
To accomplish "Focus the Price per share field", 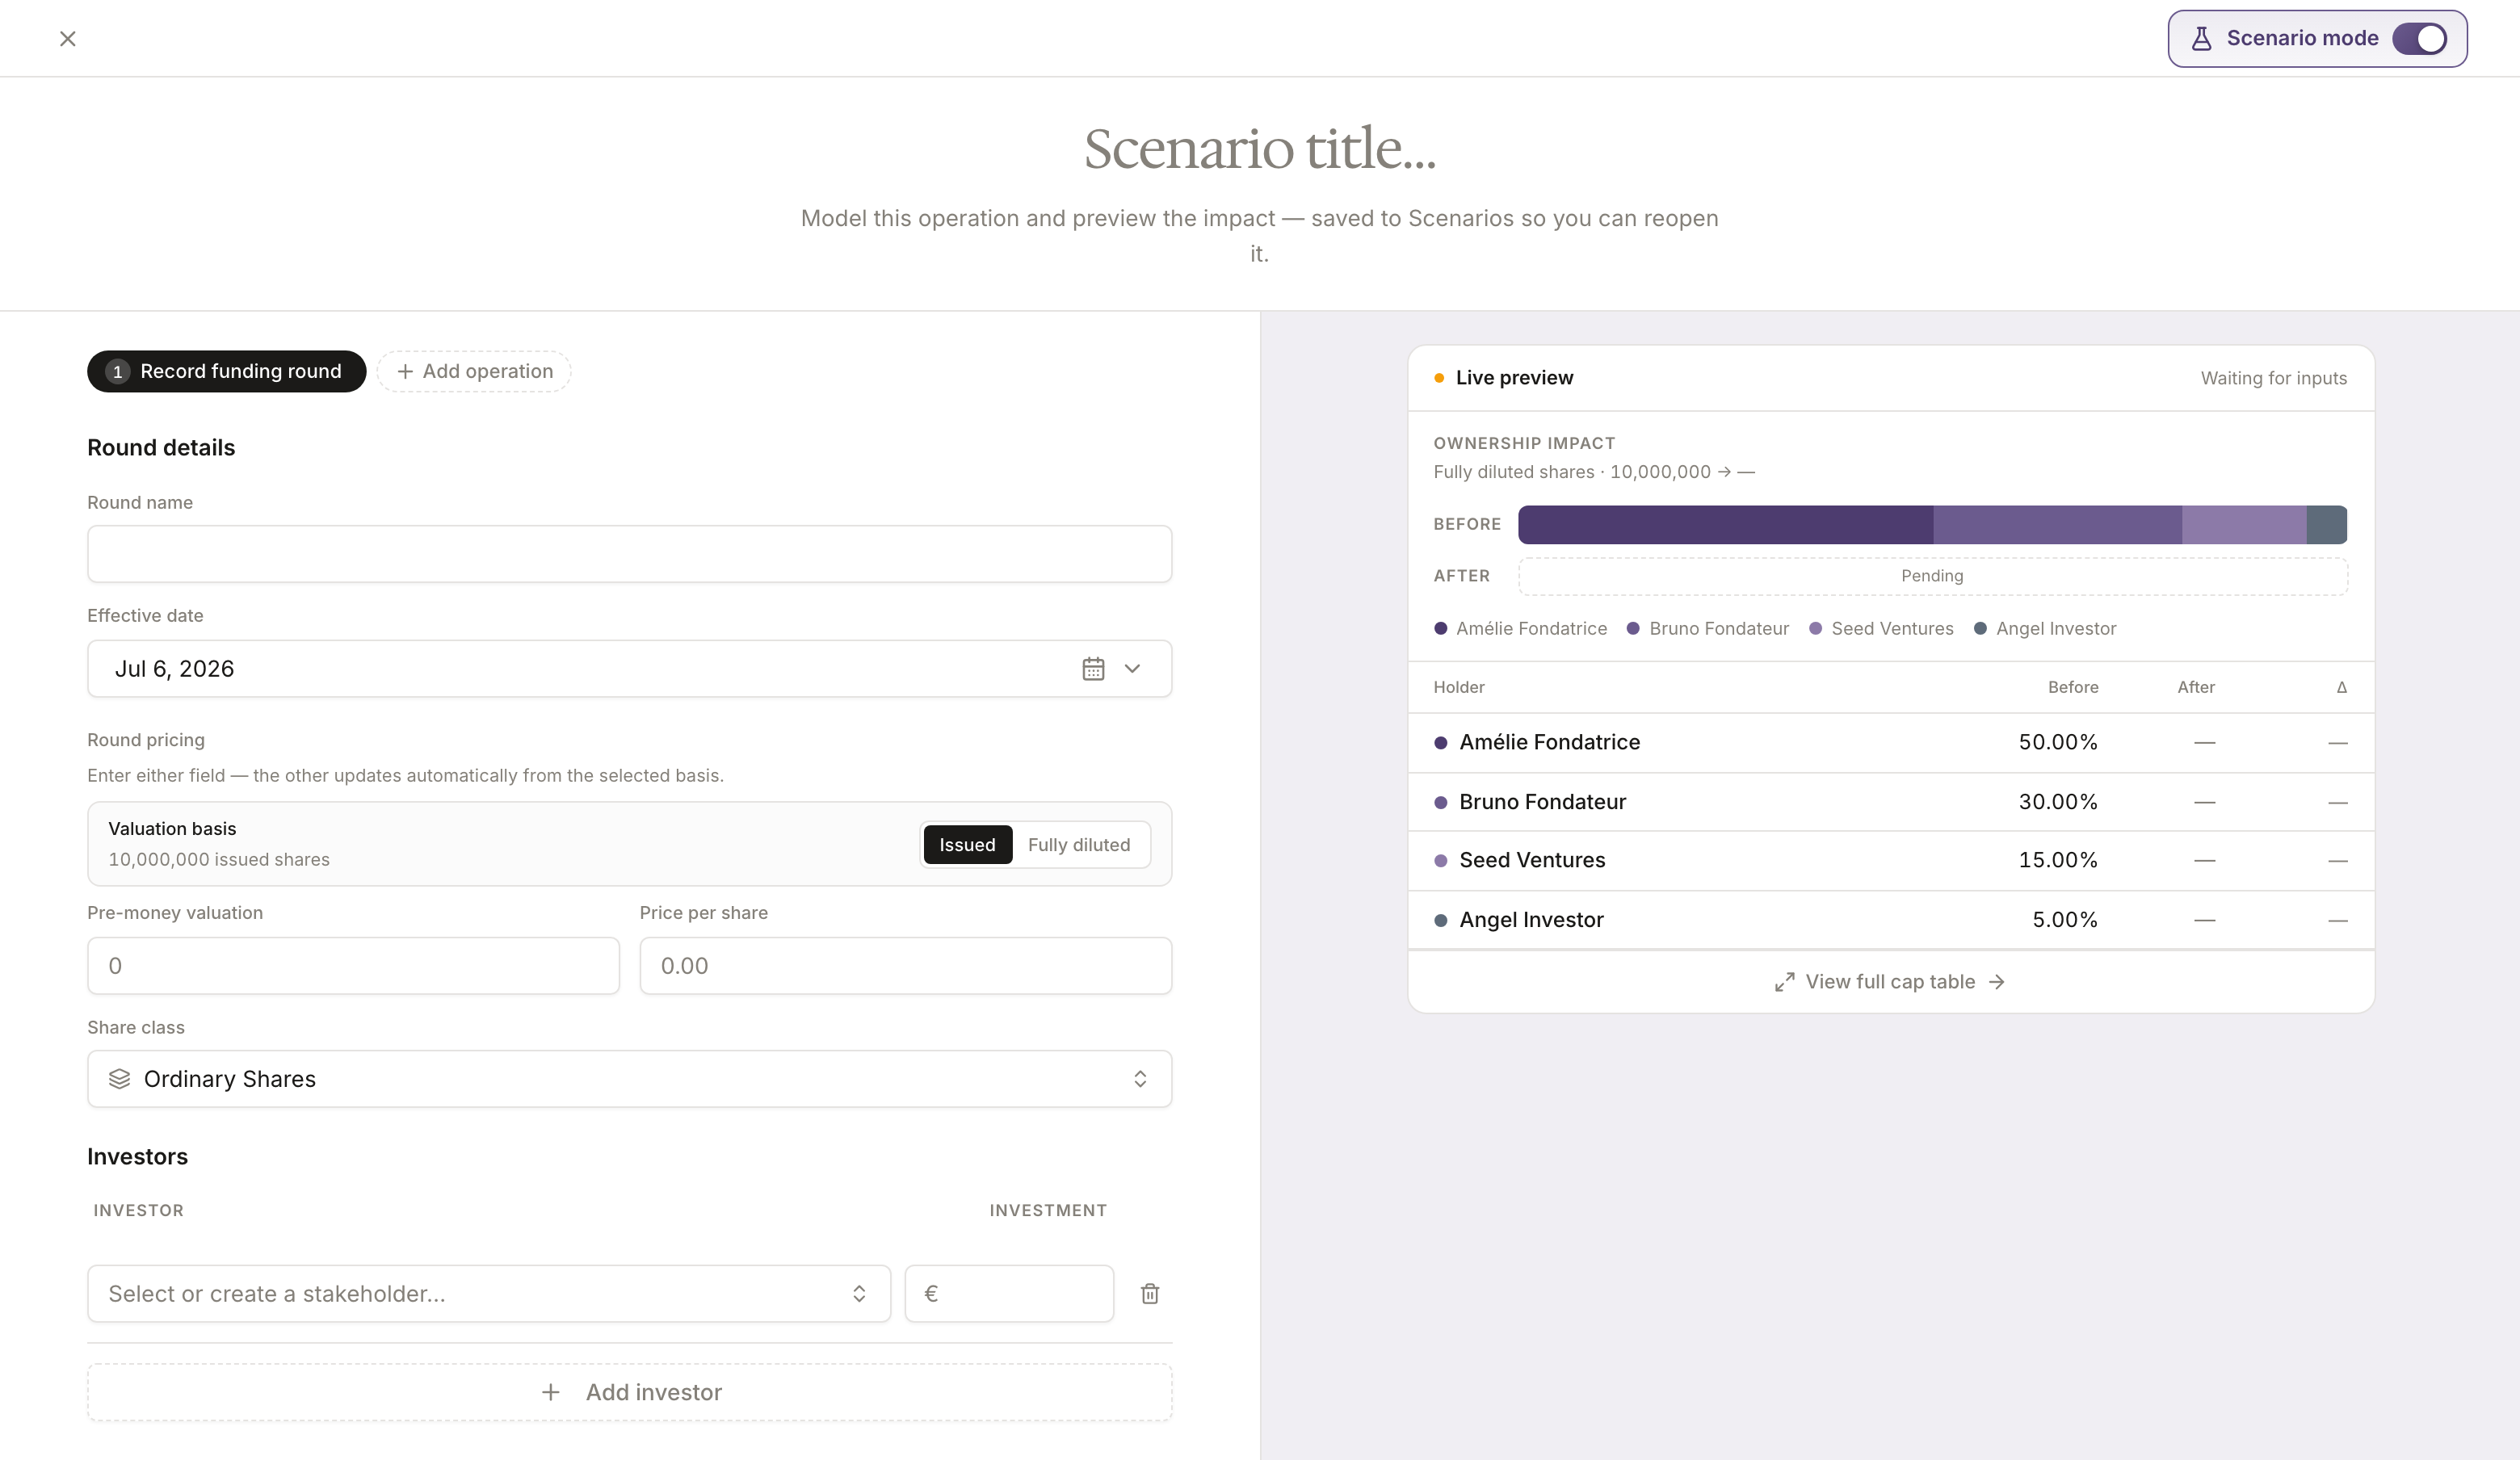I will [x=905, y=966].
